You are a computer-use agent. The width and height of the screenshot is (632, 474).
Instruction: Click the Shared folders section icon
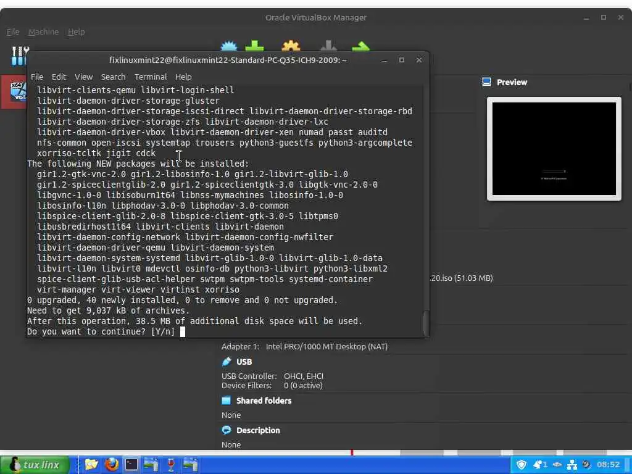coord(227,400)
